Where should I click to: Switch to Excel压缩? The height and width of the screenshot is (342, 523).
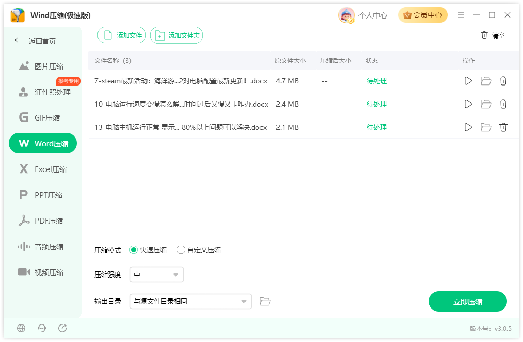[43, 169]
